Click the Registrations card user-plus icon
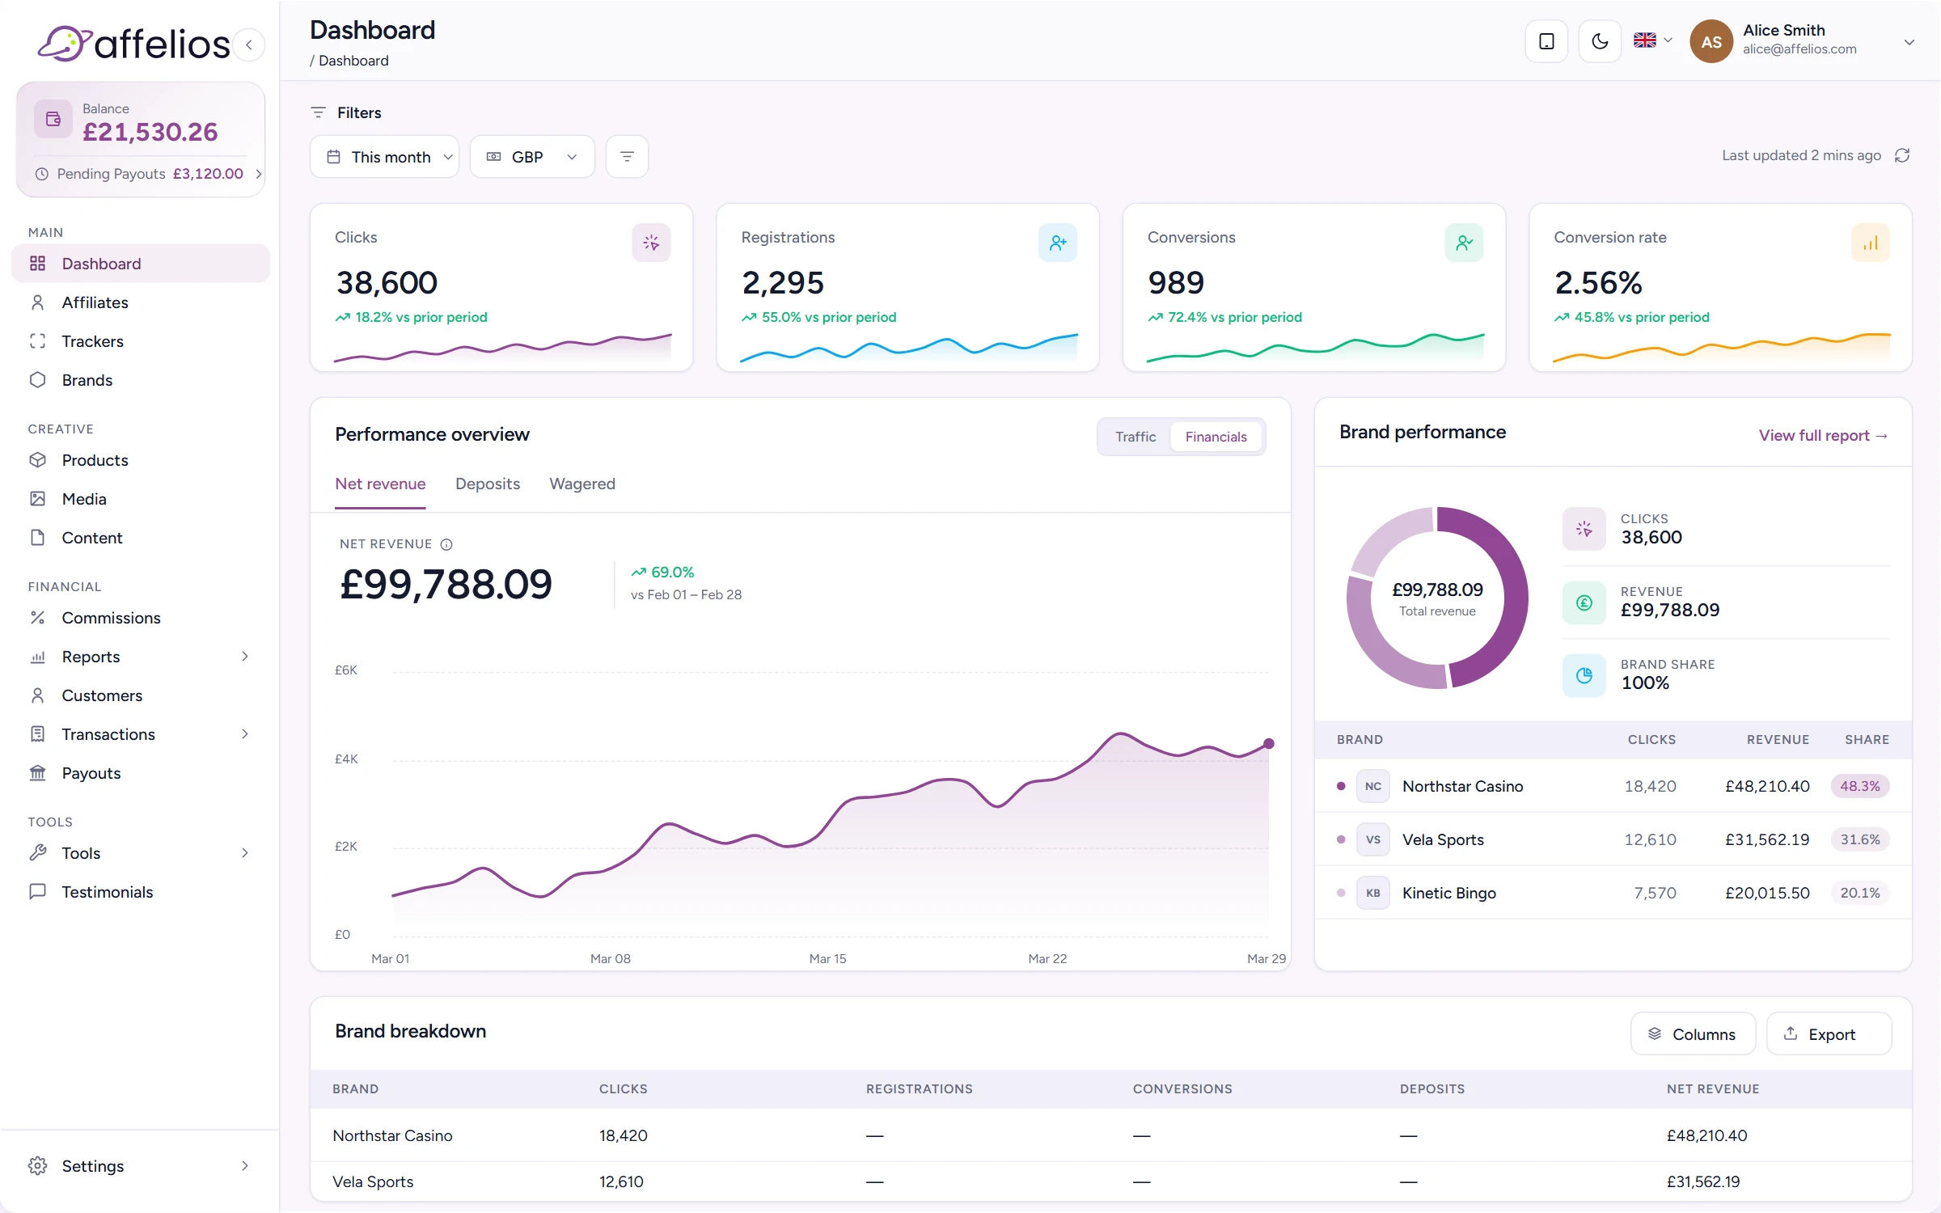Screen dimensions: 1941x1213 pyautogui.click(x=1058, y=243)
